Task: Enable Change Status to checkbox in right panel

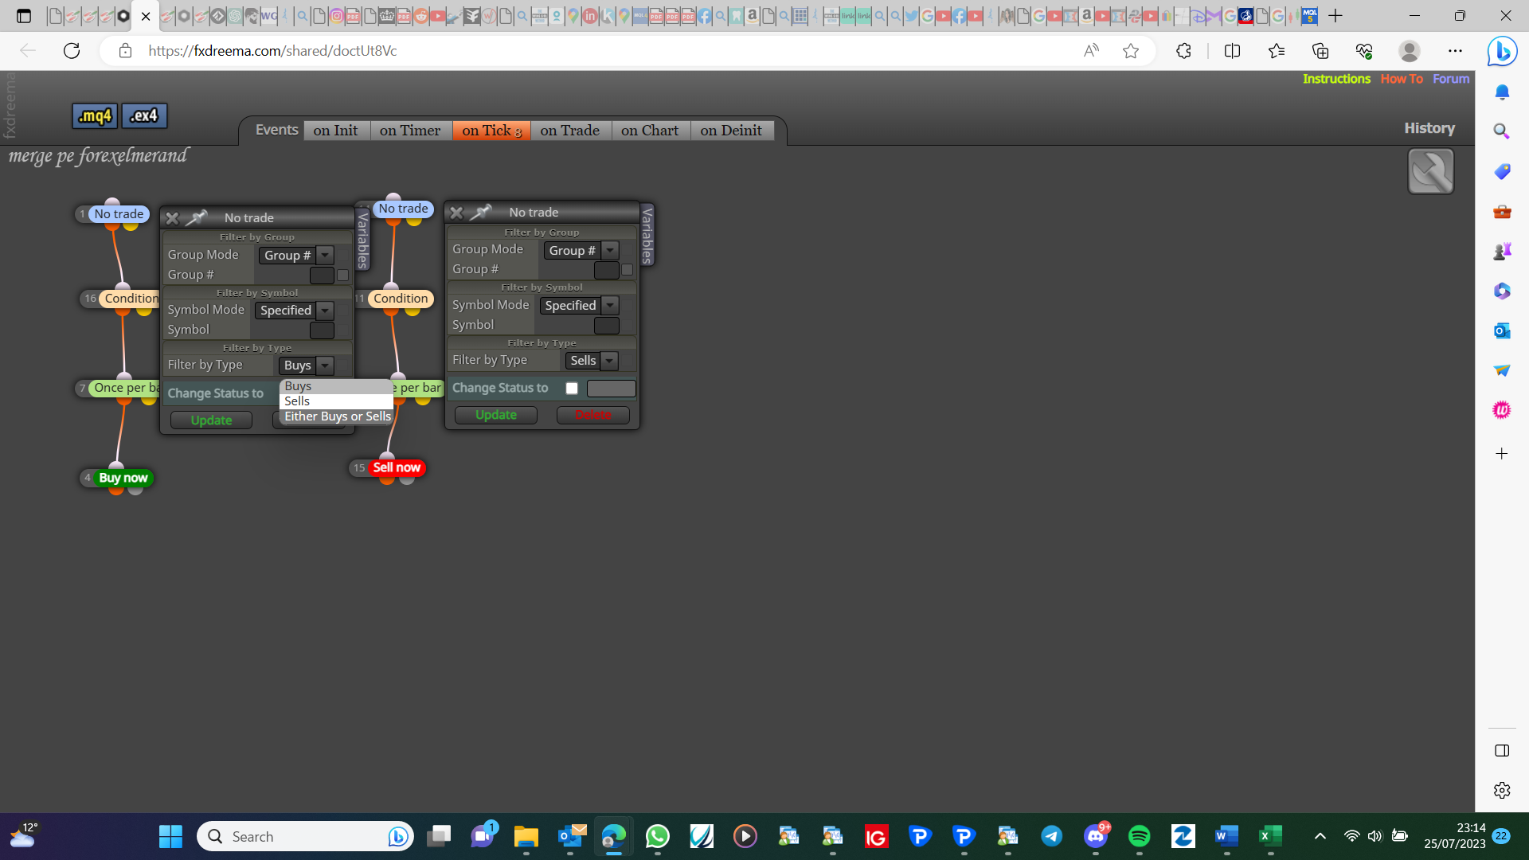Action: point(572,389)
